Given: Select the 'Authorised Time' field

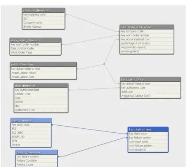Looking at the screenshot, I should point(41,110).
